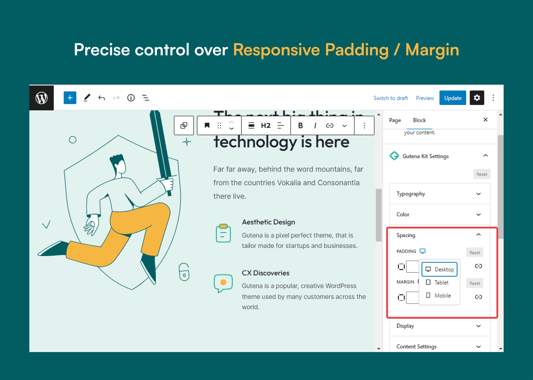Click the Gutena Kit Settings icon

point(393,156)
